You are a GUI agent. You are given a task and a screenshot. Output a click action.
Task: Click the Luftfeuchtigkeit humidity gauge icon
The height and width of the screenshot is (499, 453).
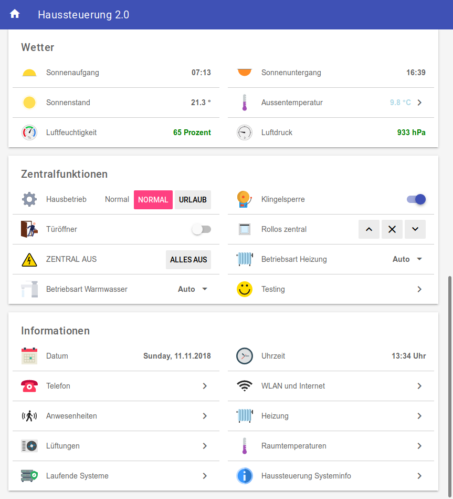[29, 133]
